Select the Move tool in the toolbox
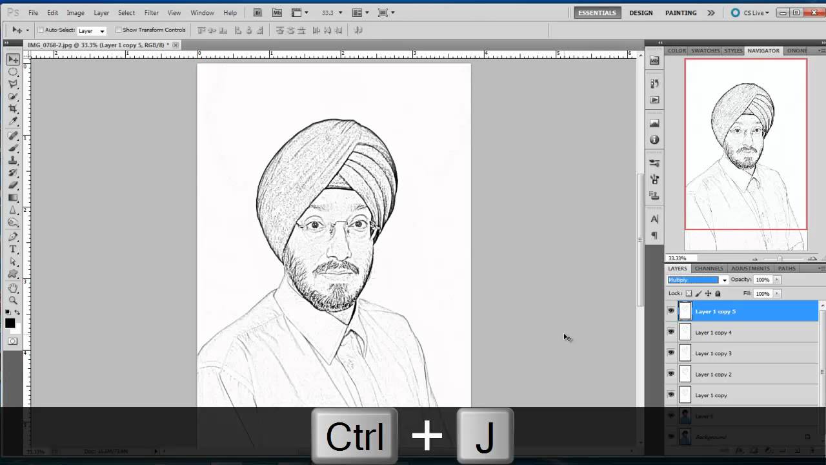This screenshot has height=465, width=826. (x=13, y=59)
